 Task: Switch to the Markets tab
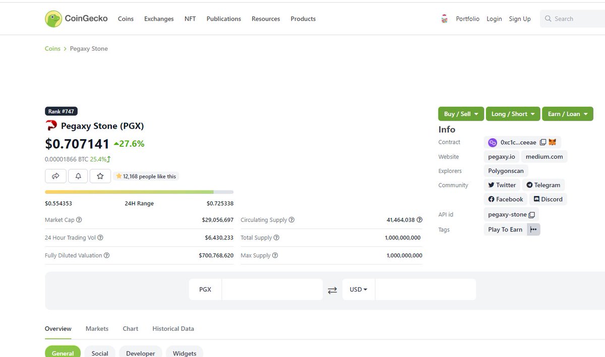coord(97,328)
